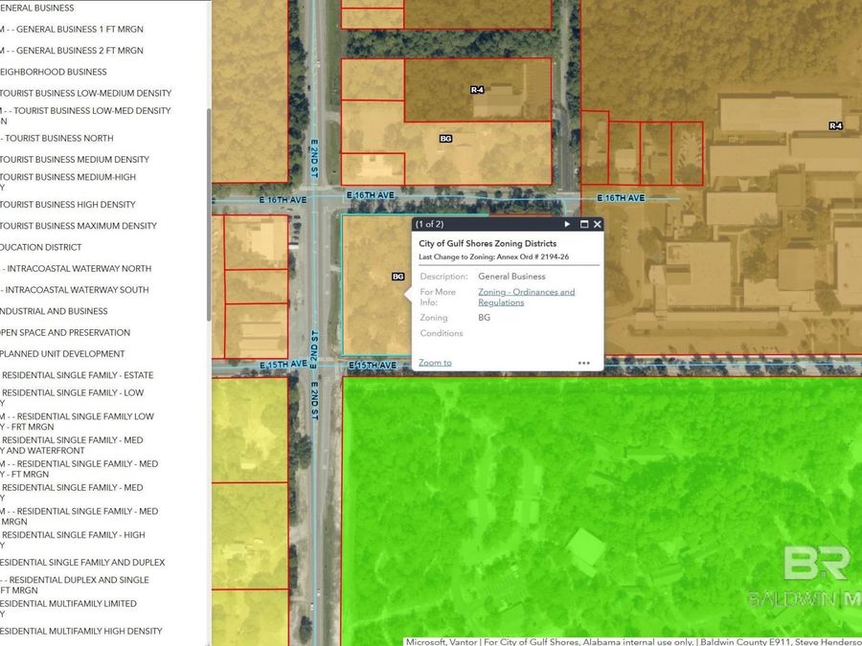Open the popup's three-dot actions menu

pos(583,364)
